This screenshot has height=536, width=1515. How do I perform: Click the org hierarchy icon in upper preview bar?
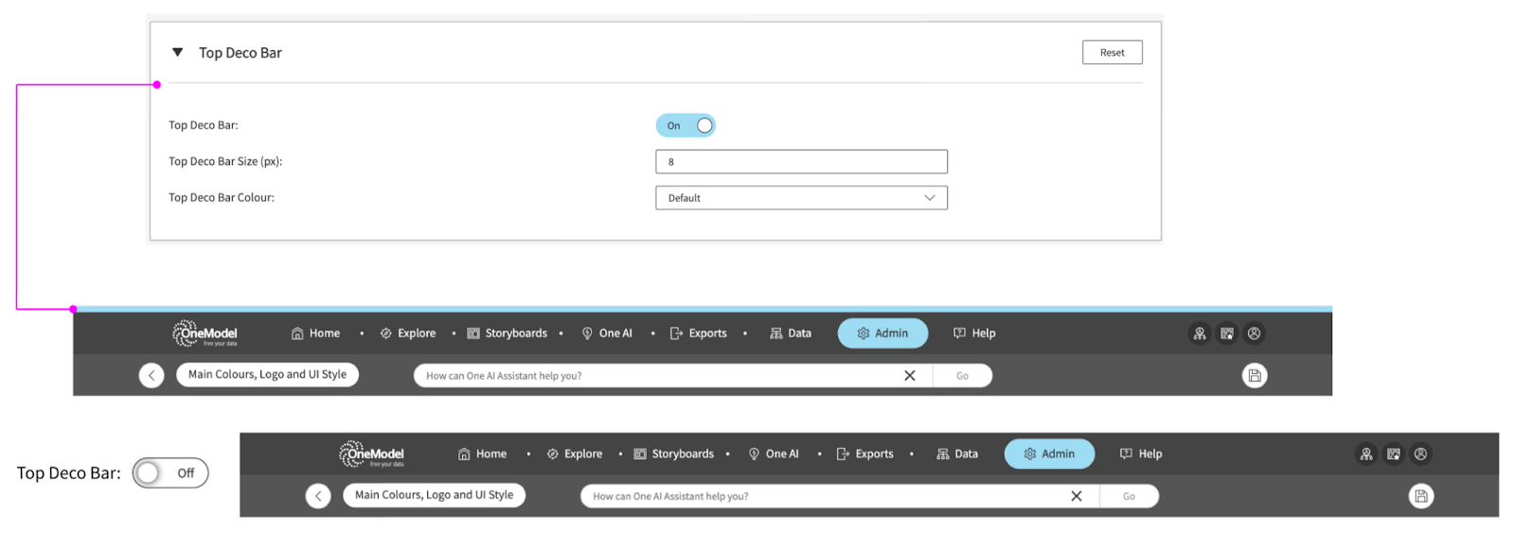[1200, 333]
